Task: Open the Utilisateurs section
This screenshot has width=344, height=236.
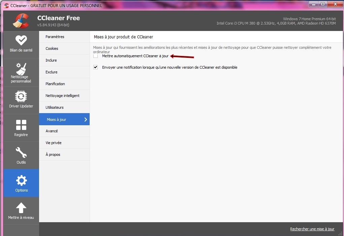Action: point(64,107)
